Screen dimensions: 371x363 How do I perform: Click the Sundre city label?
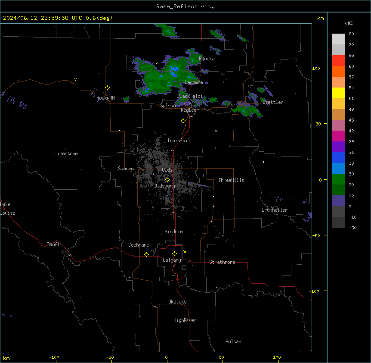(x=126, y=169)
